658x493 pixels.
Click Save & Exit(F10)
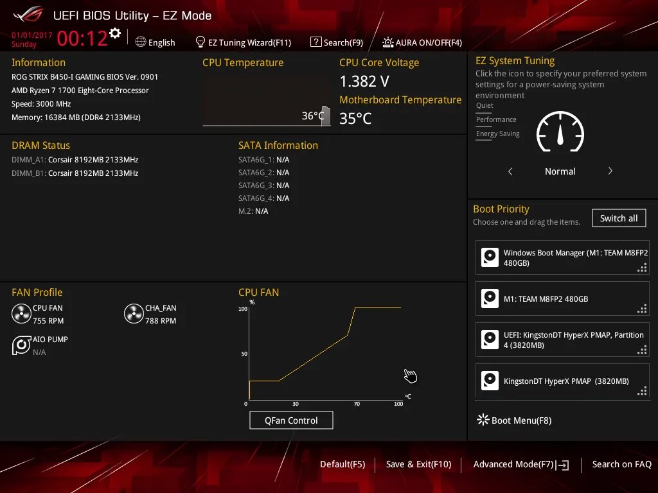click(418, 464)
